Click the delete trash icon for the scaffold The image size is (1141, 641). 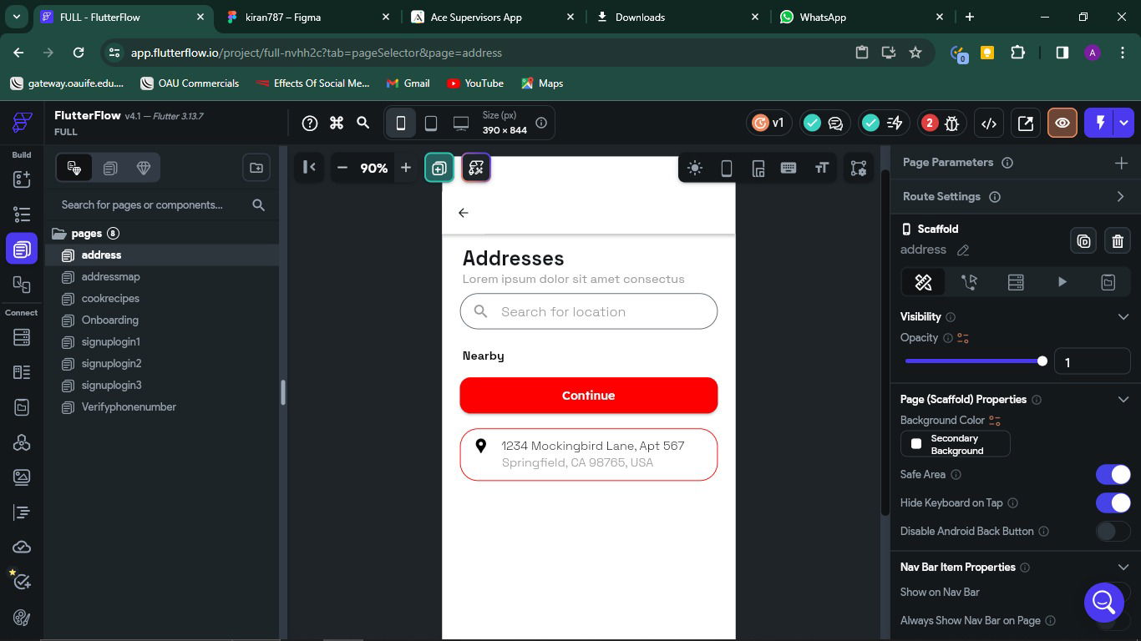coord(1118,241)
